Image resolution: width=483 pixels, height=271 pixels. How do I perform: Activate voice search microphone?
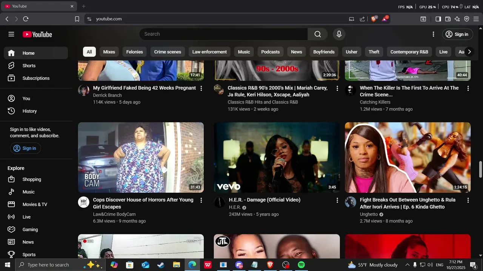click(339, 34)
